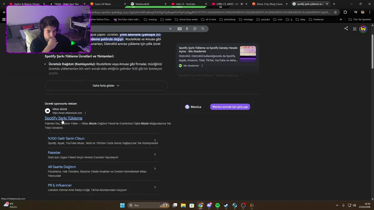Open Google Lens image search
Image resolution: width=374 pixels, height=210 pixels.
tap(195, 29)
